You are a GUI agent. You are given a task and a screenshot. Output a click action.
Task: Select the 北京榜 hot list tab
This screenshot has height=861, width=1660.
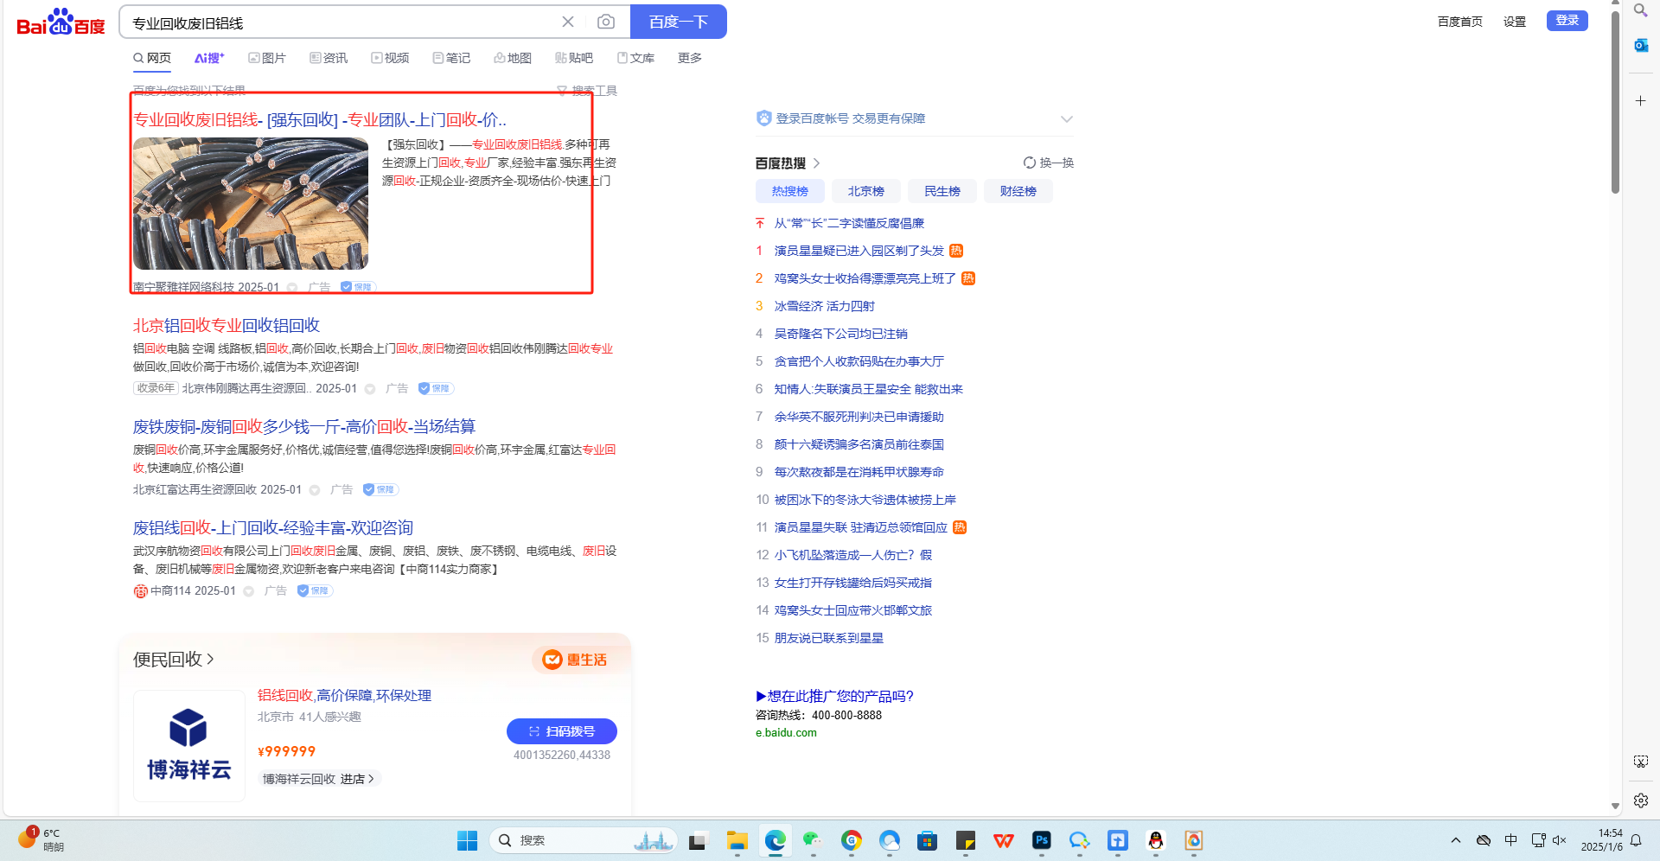pos(865,191)
